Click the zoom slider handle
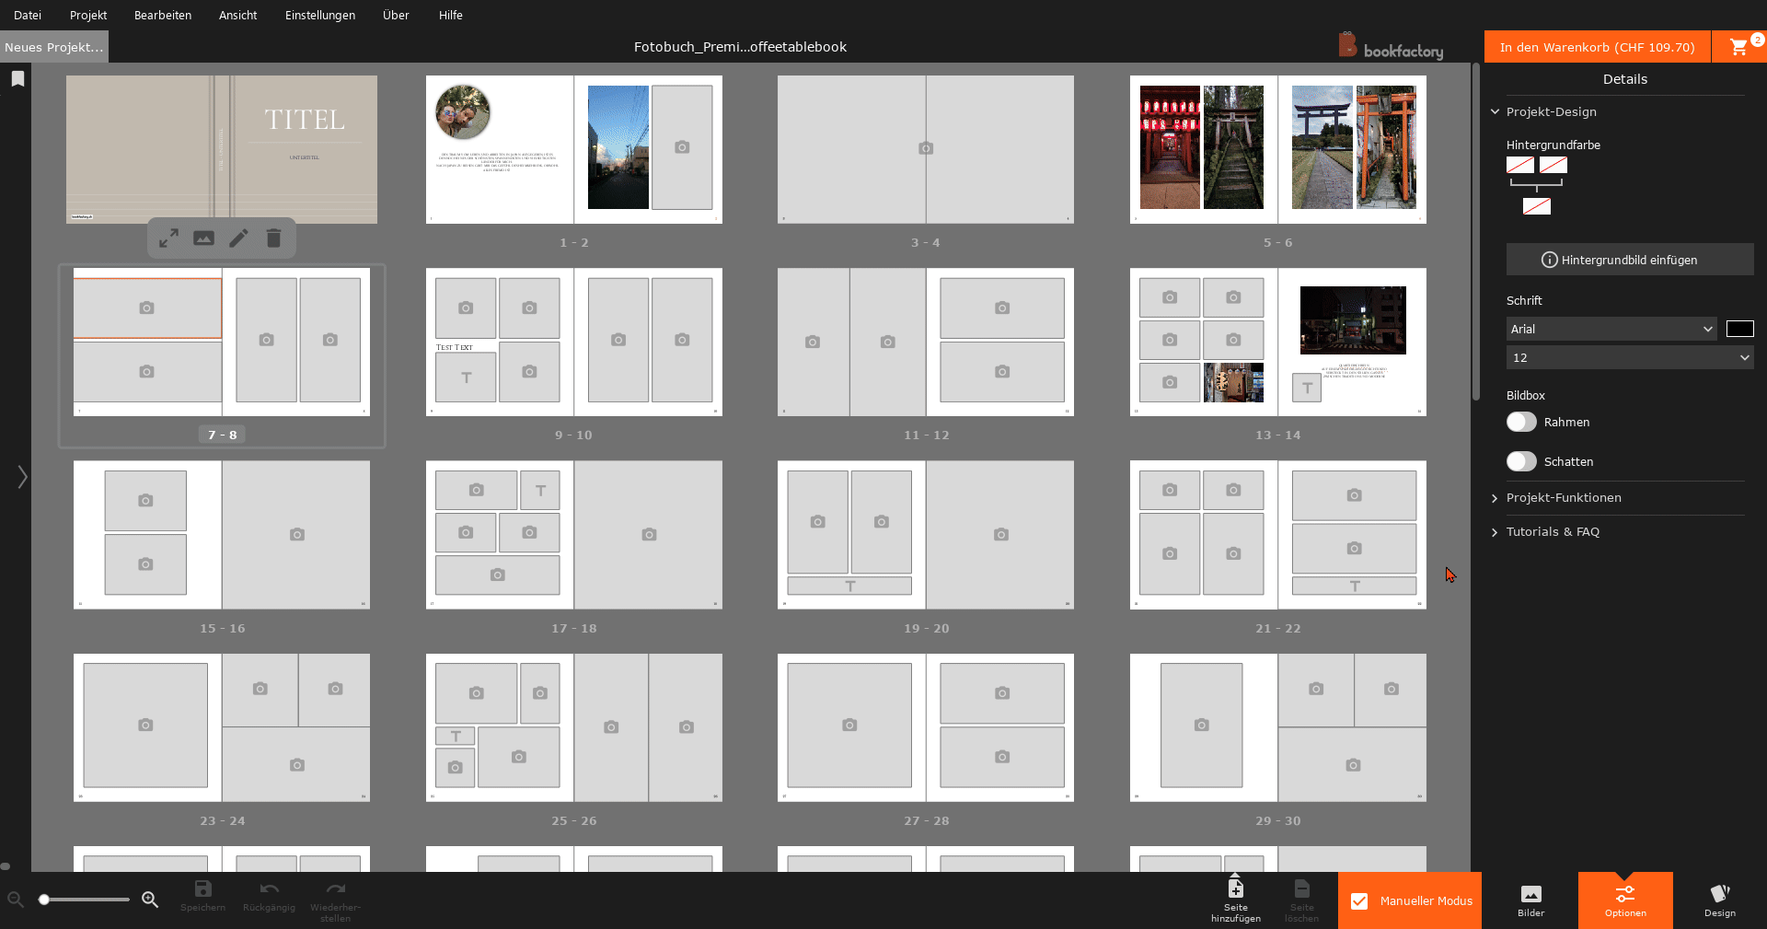Screen dimensions: 1767x929 pos(43,900)
